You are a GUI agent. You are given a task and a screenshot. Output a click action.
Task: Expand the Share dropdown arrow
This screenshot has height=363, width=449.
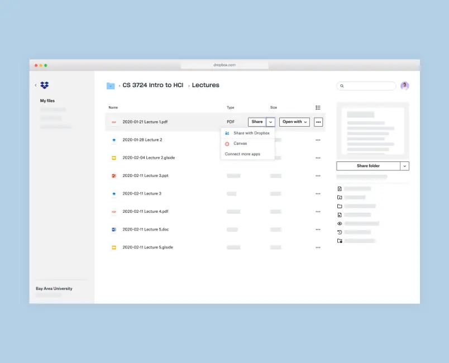(271, 122)
